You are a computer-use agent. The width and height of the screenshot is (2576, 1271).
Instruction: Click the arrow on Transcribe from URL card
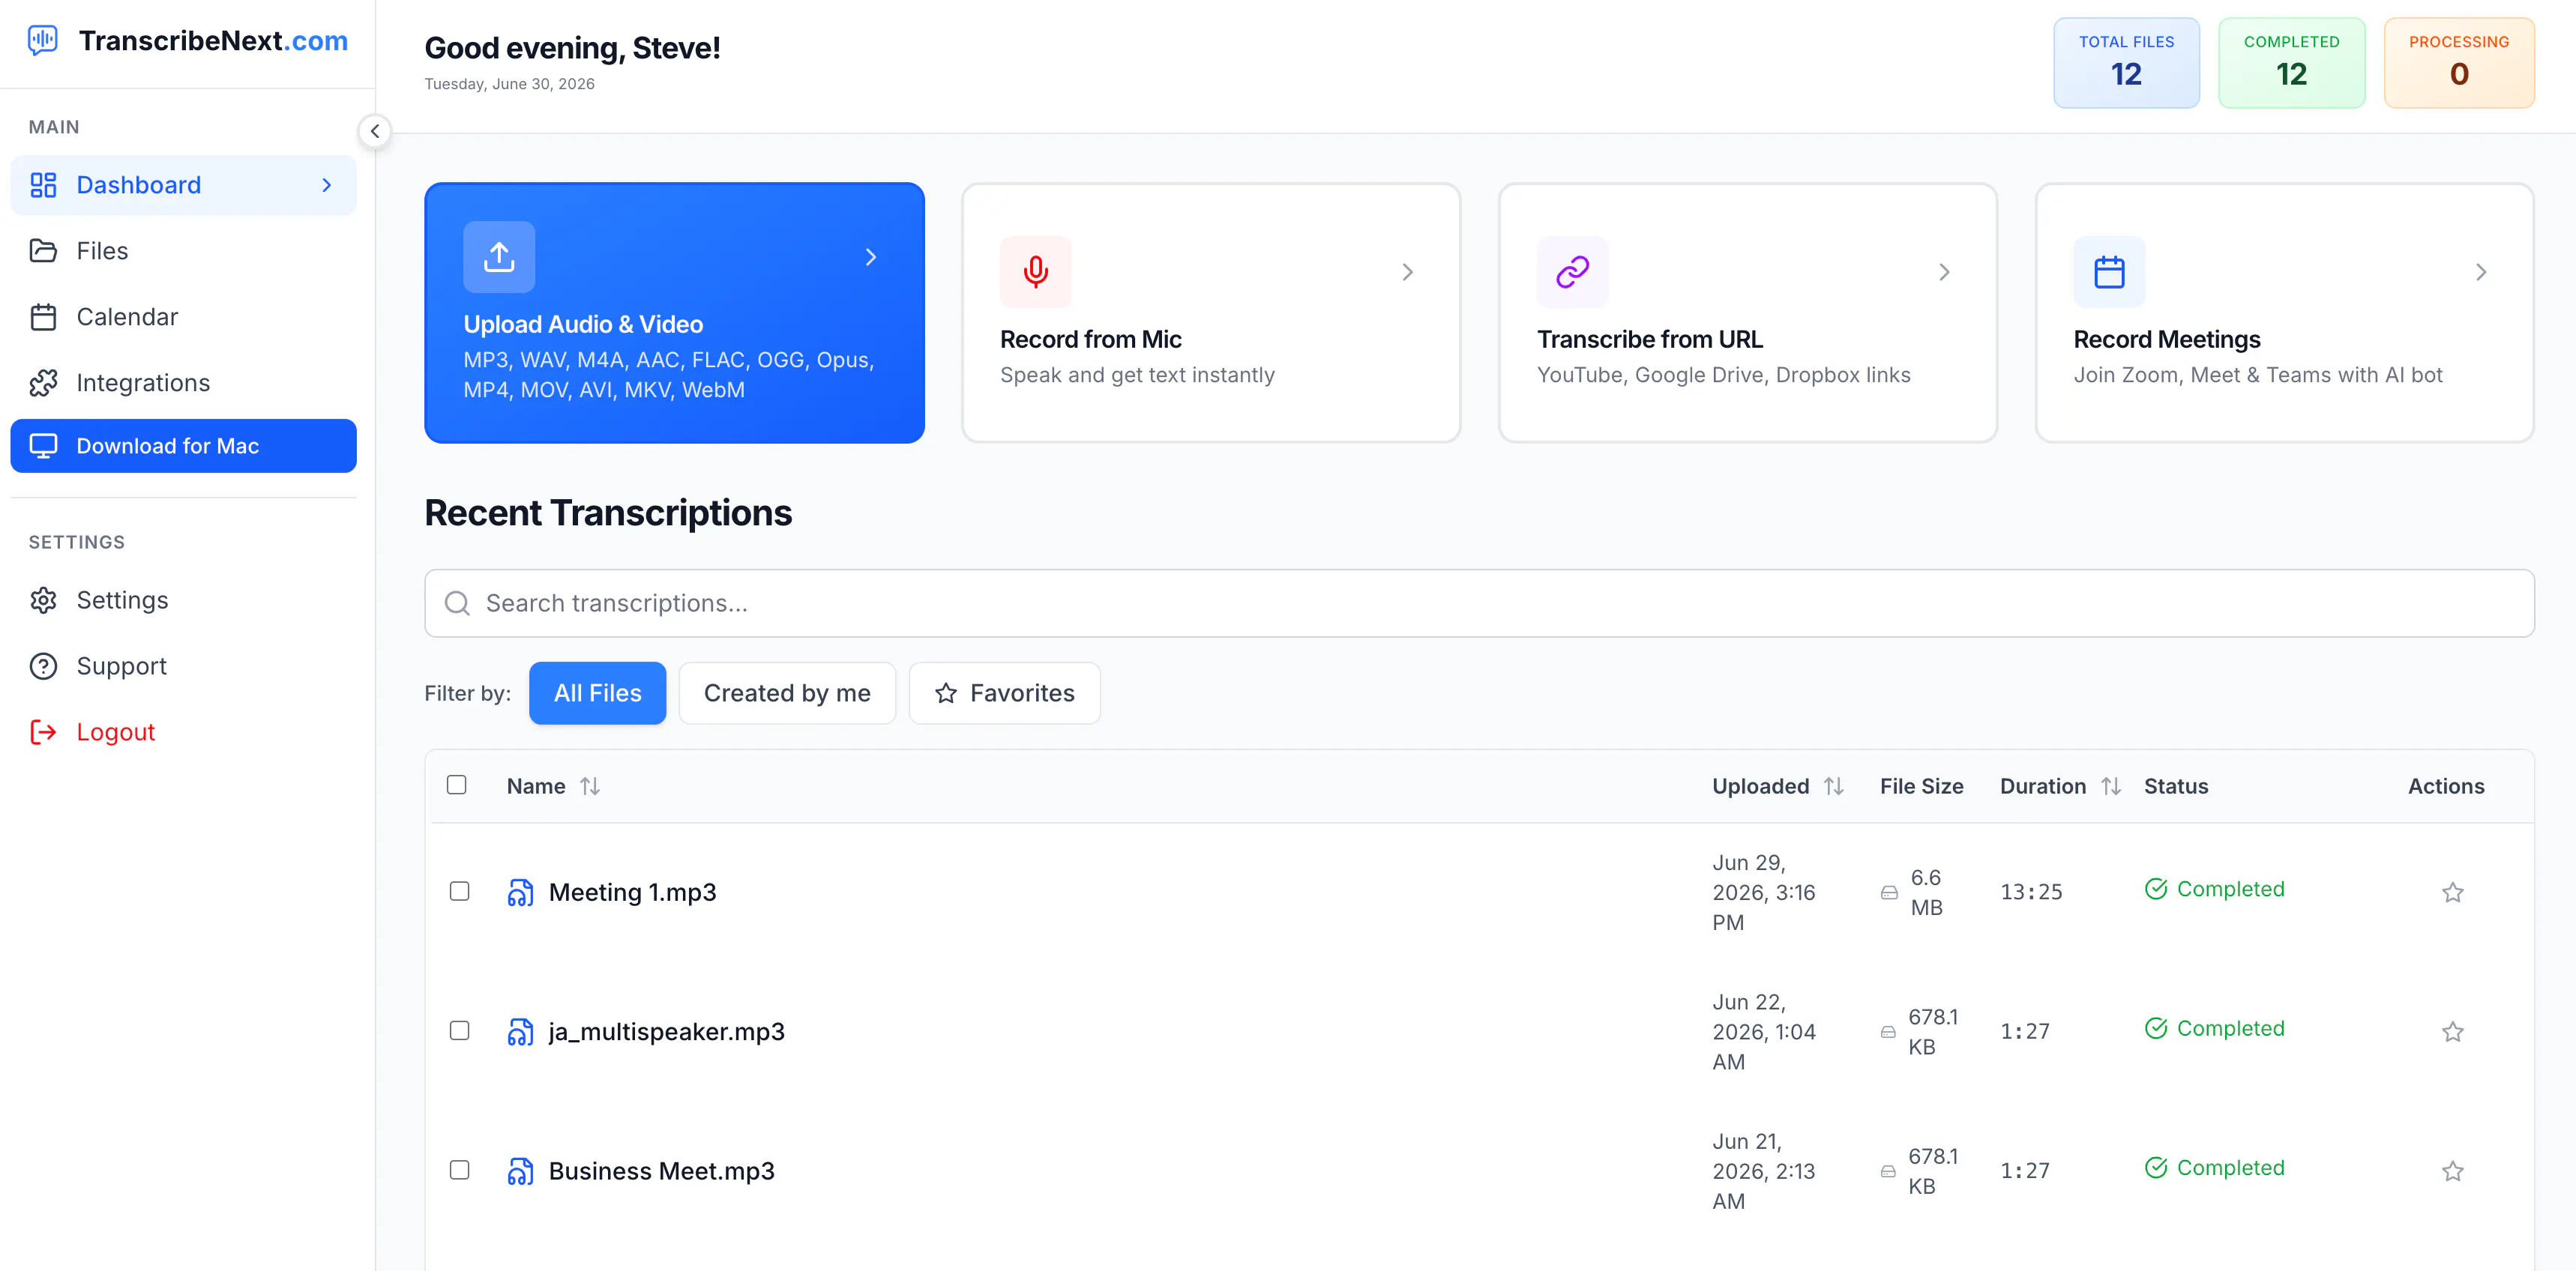pos(1944,272)
